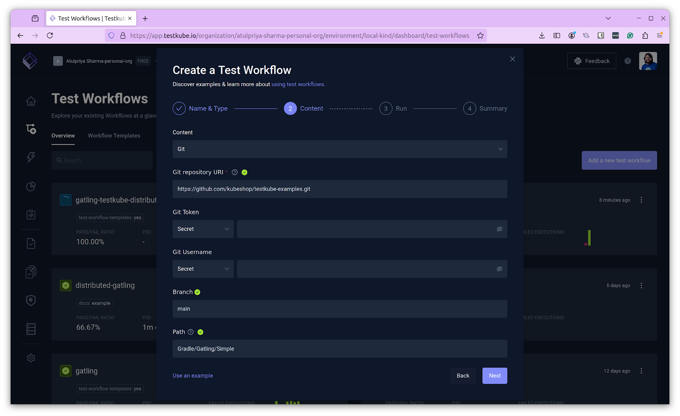Click the help question mark in header
680x416 pixels.
(x=628, y=61)
